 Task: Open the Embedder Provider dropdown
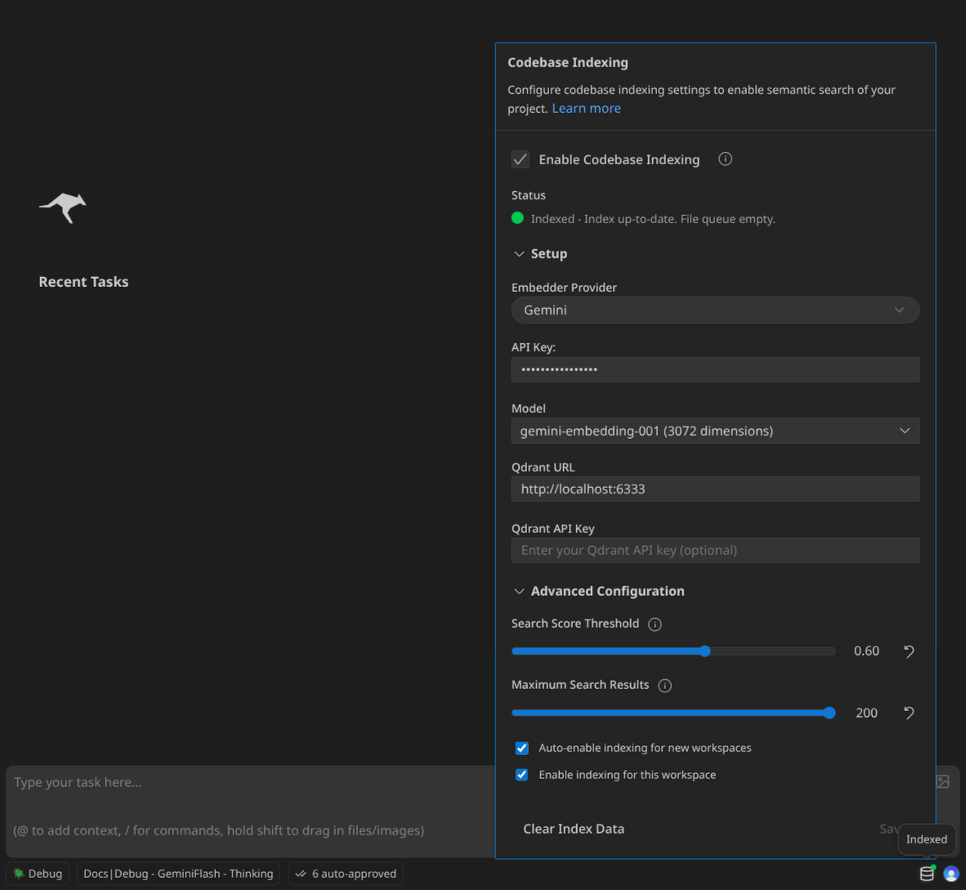pos(714,311)
